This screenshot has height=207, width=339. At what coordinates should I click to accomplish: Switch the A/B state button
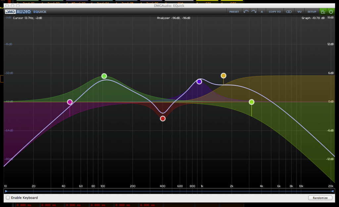click(262, 12)
